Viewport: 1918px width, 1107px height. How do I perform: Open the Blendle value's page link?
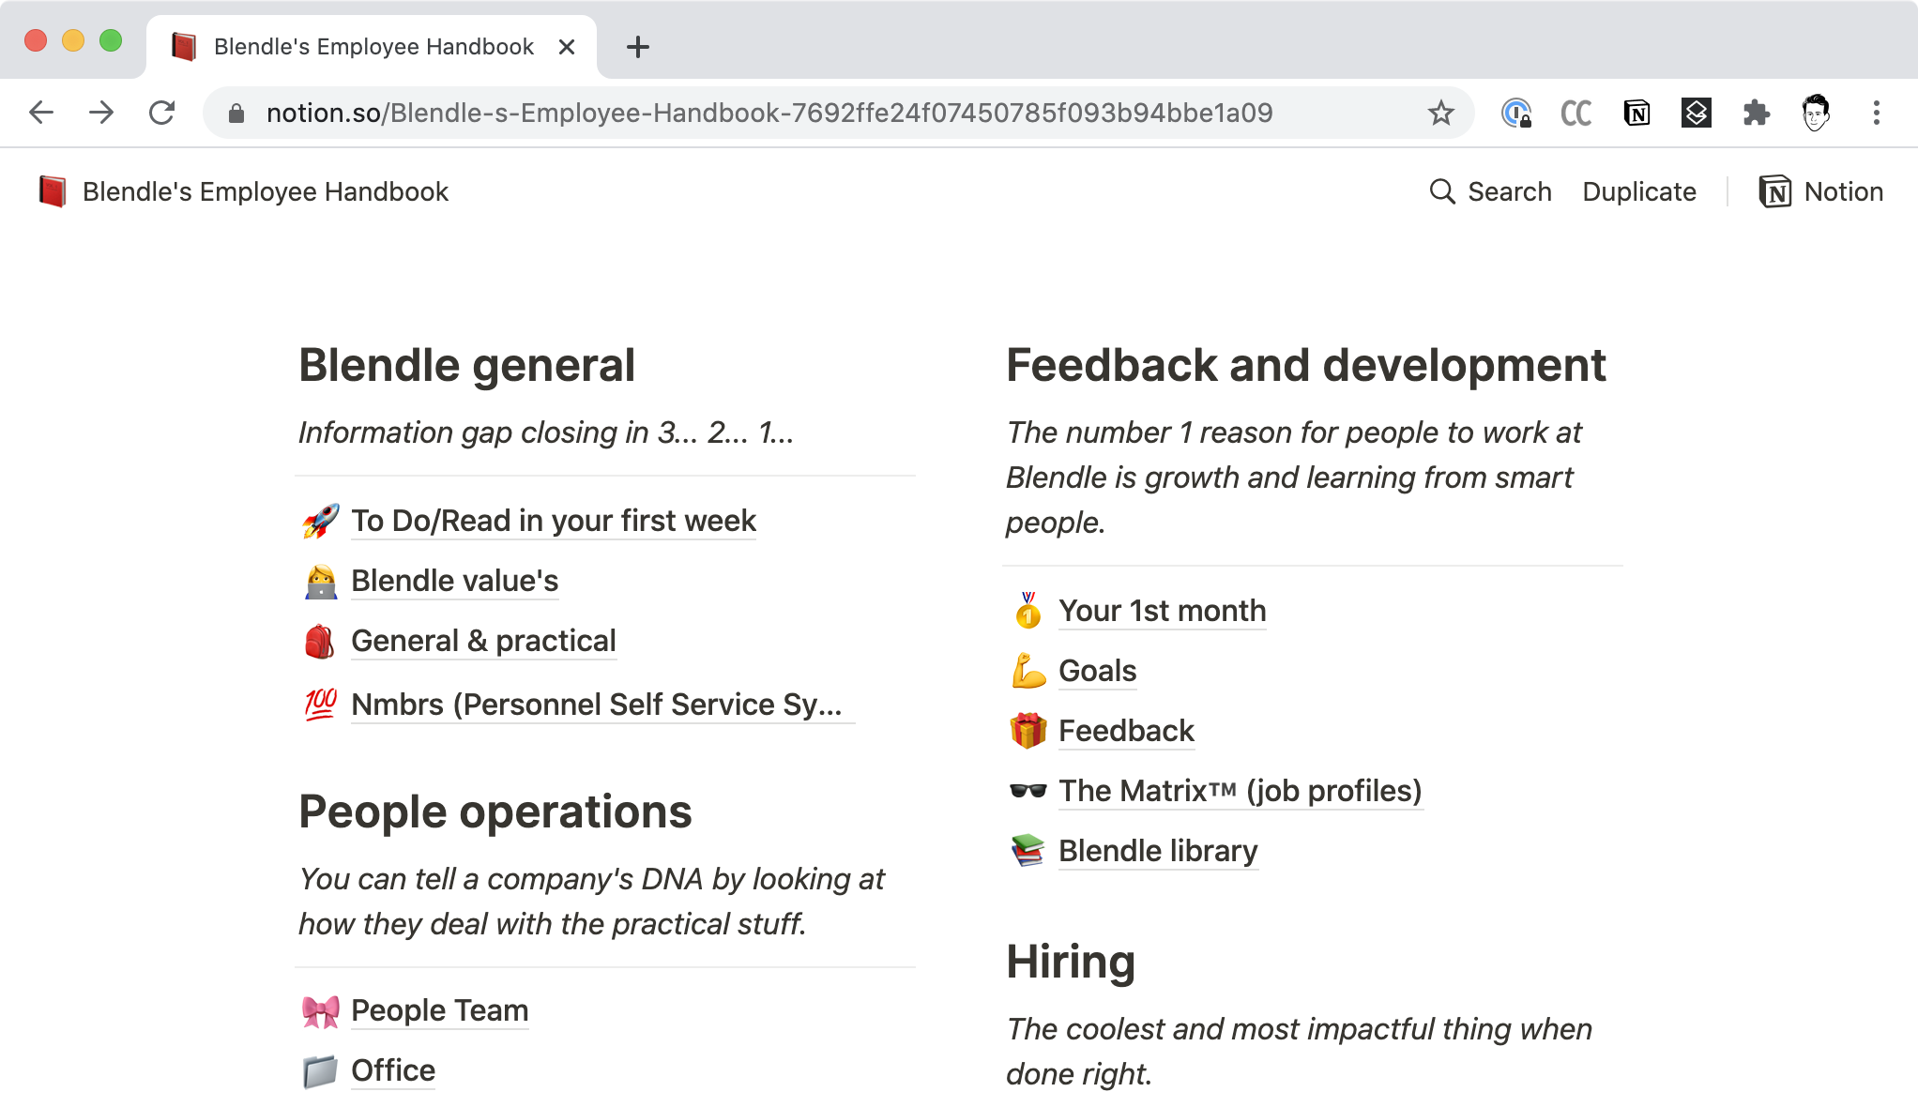(x=454, y=581)
